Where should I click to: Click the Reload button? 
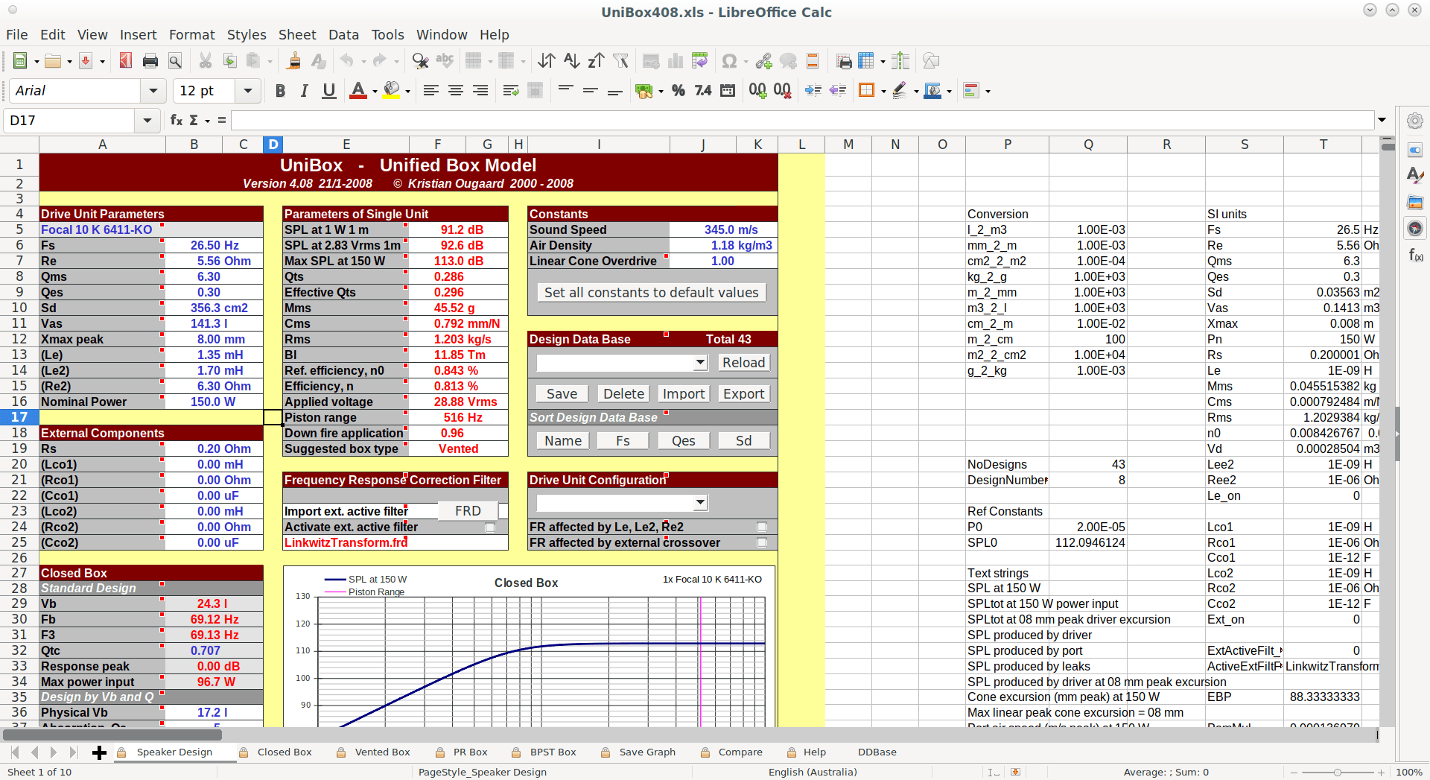point(743,363)
